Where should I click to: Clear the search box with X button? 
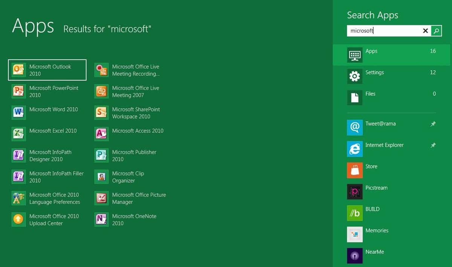425,31
